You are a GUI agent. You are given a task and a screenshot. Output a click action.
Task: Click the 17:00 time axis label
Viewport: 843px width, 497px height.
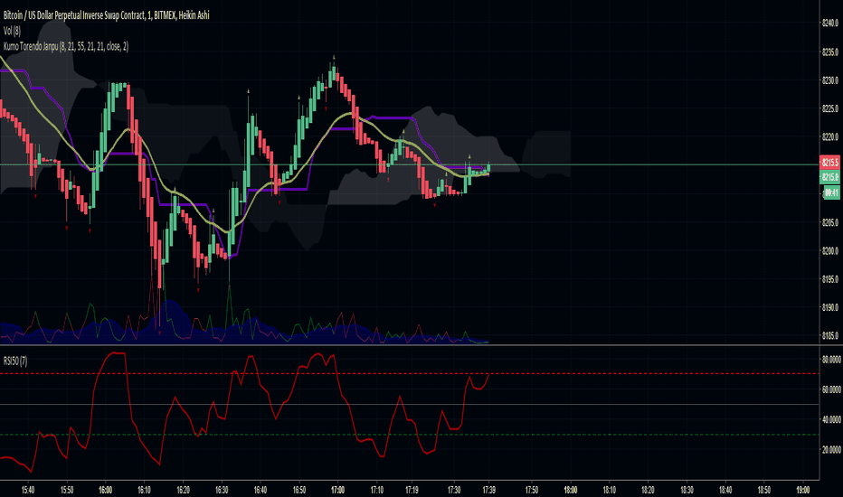337,490
